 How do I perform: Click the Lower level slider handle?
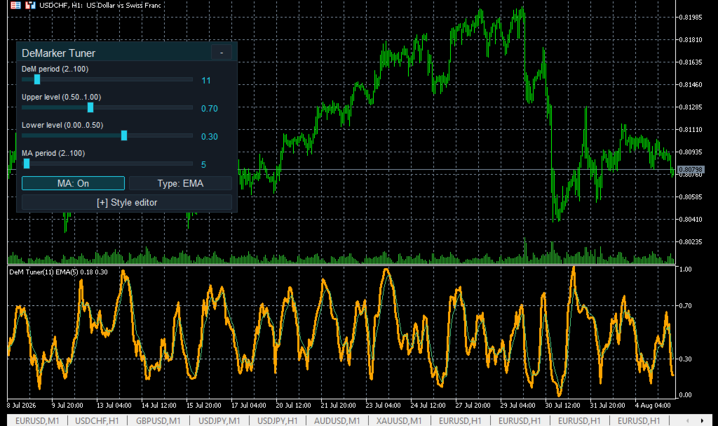124,135
